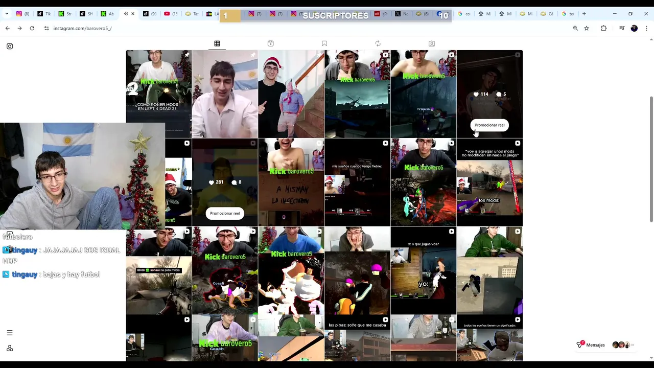Close the active Instagram tab
654x368 pixels.
(133, 14)
